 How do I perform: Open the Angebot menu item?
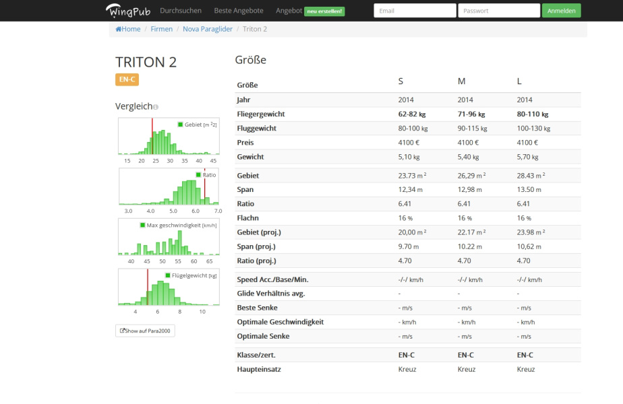[x=289, y=11]
